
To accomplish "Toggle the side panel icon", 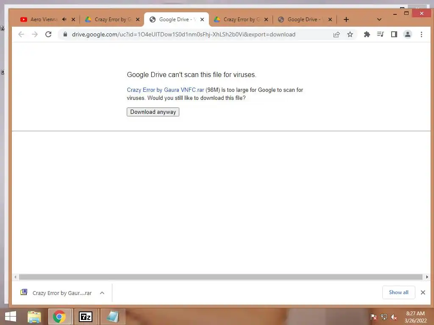I will coord(394,34).
